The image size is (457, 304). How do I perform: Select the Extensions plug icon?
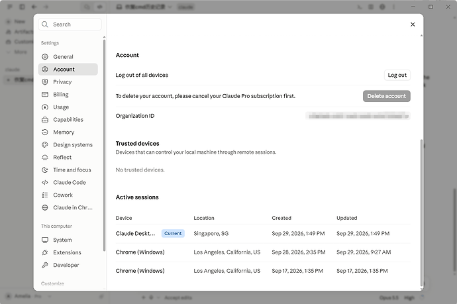tap(45, 252)
